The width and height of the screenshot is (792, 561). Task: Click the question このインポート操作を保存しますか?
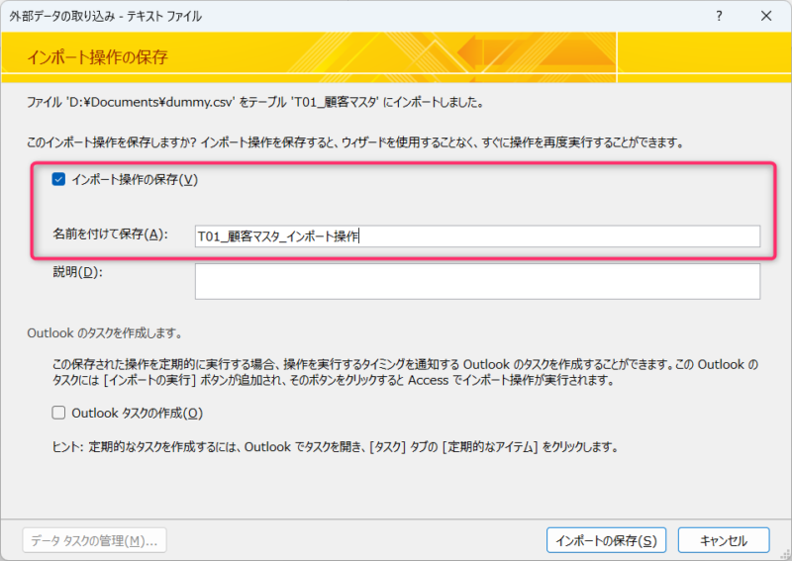point(111,142)
